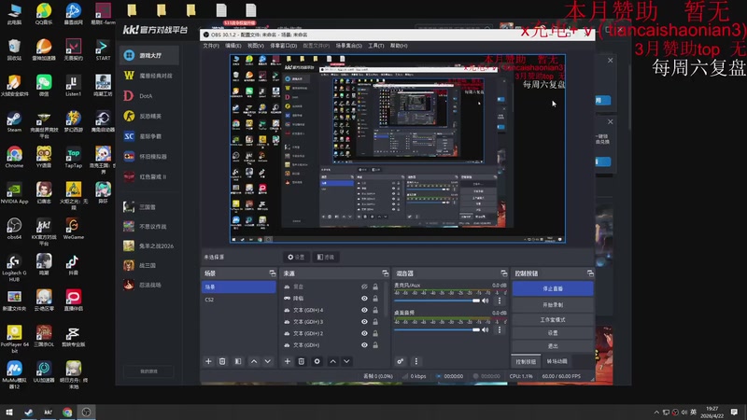Screen dimensions: 747x420
Task: Float the 场景 dock using its pop-out icon
Action: point(272,273)
